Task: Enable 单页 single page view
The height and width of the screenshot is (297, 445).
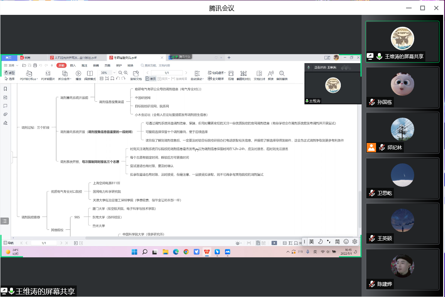Action: coord(151,79)
